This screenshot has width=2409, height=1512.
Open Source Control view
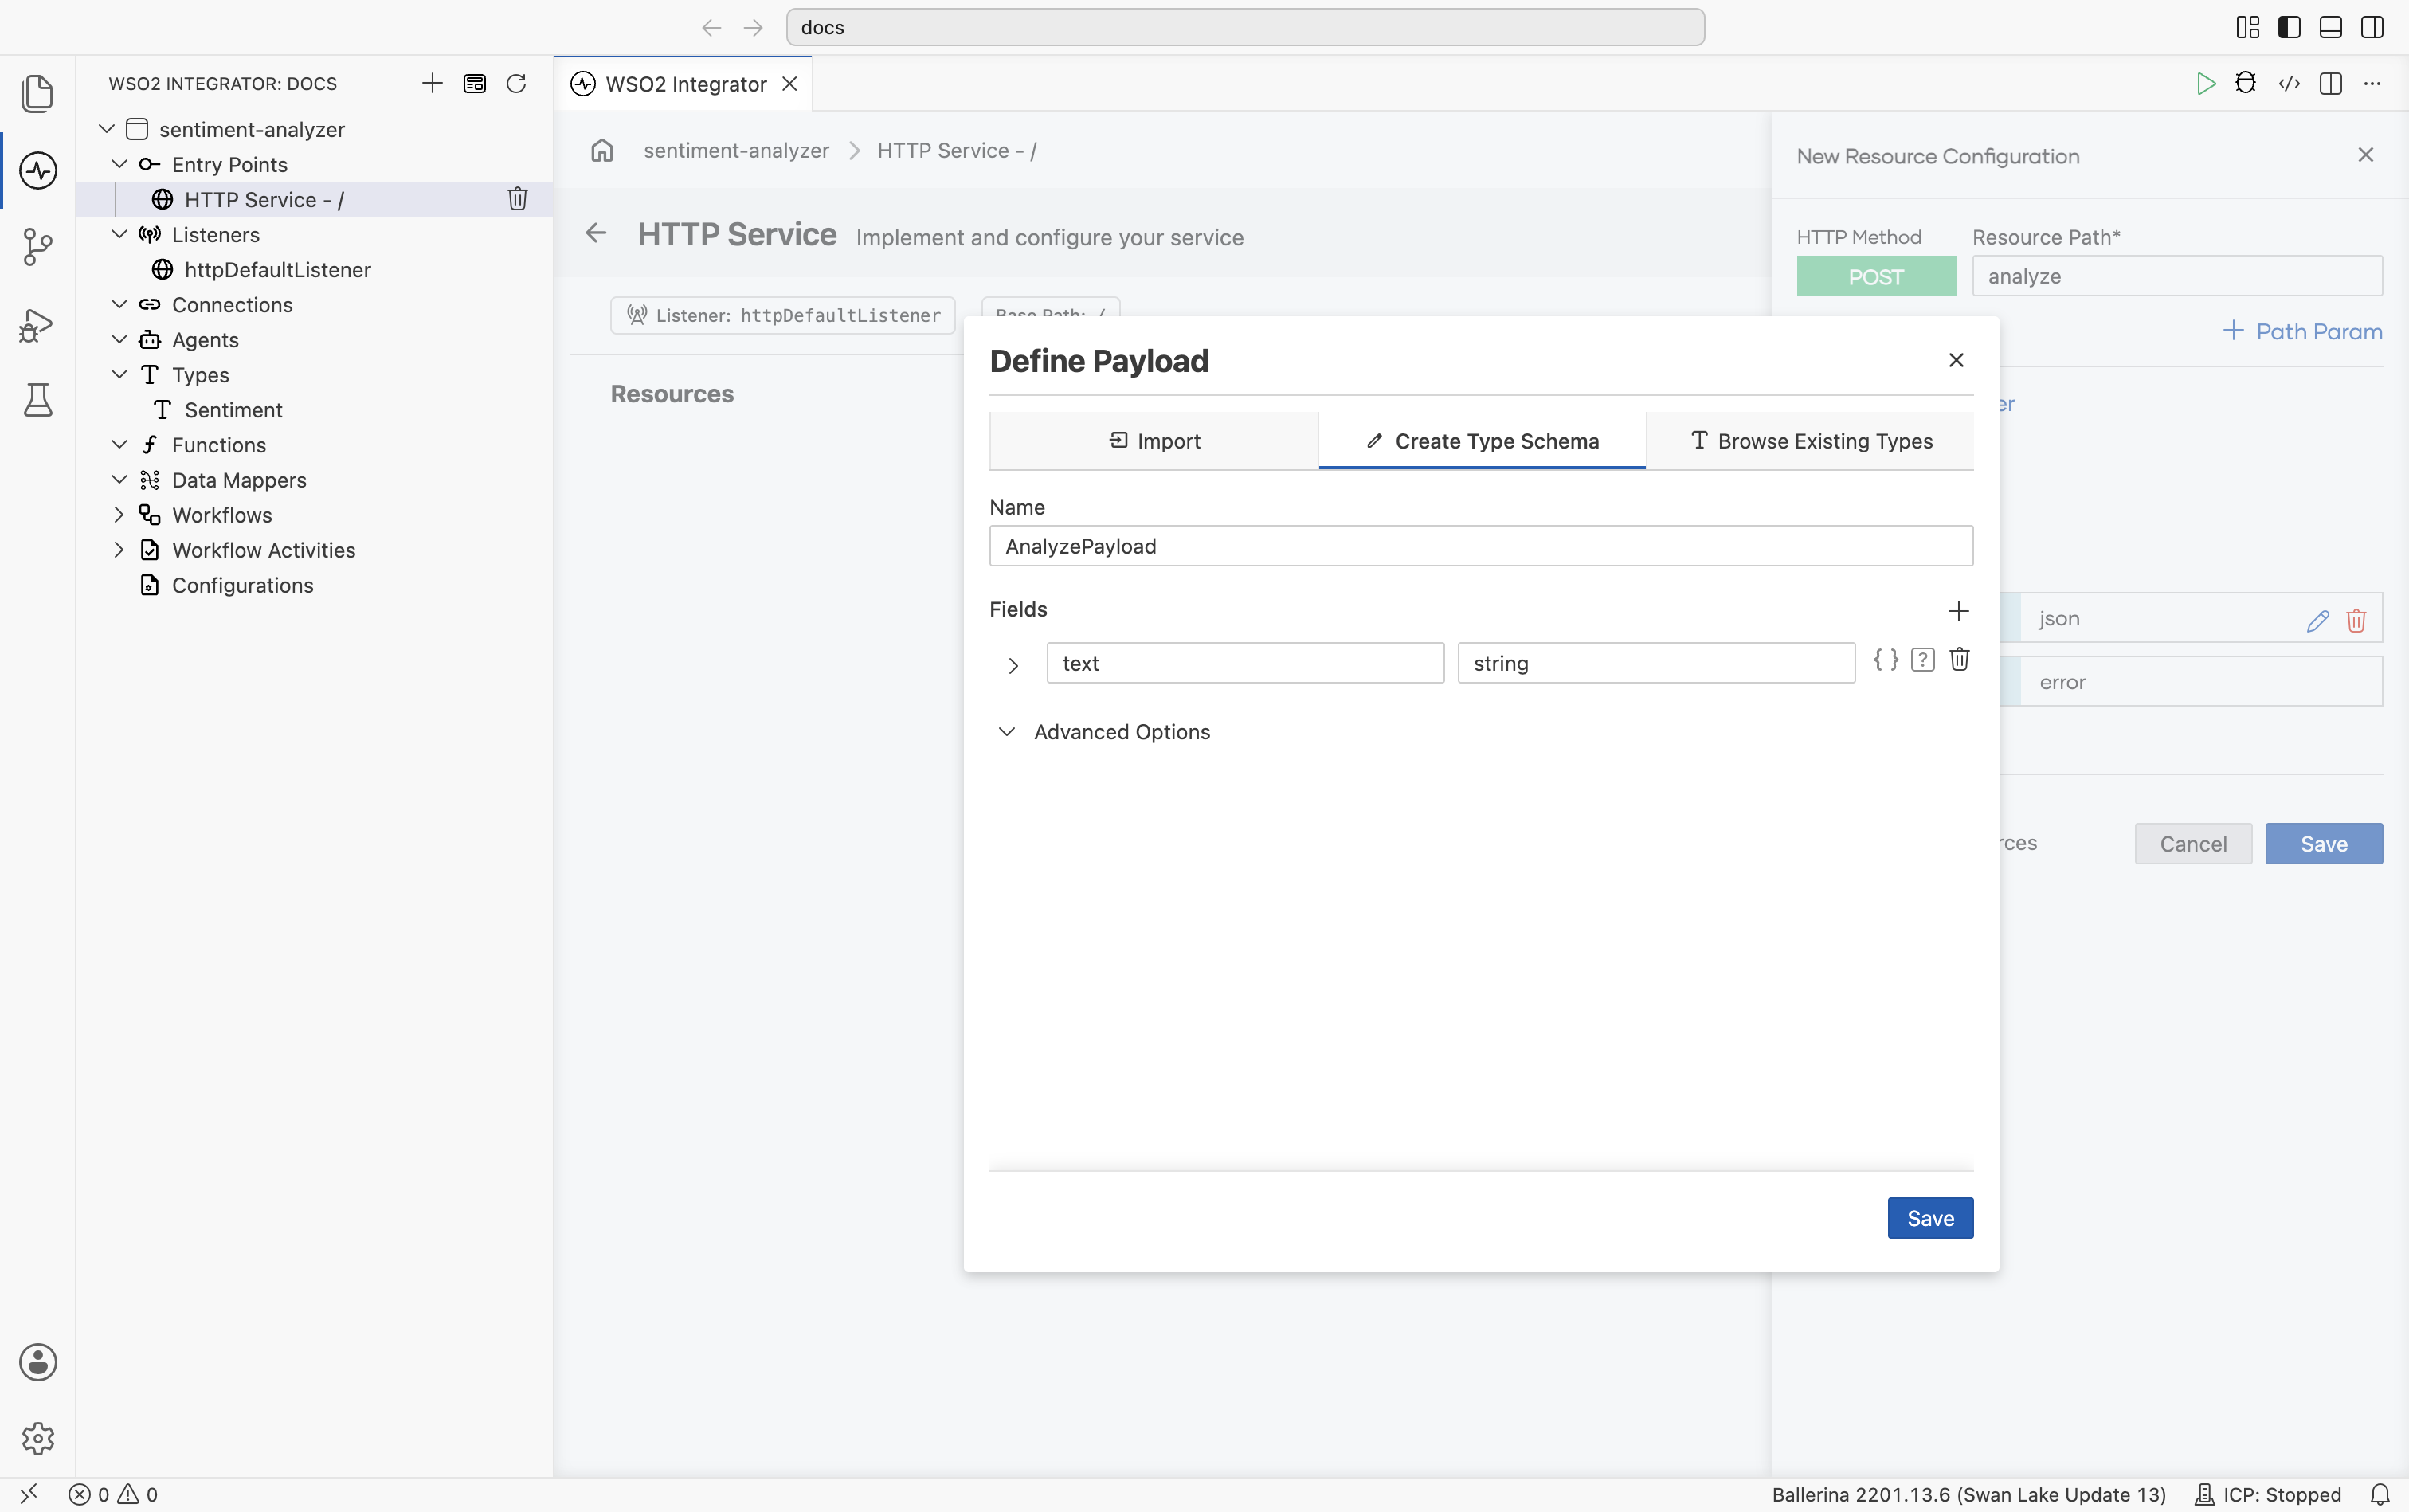coord(38,246)
